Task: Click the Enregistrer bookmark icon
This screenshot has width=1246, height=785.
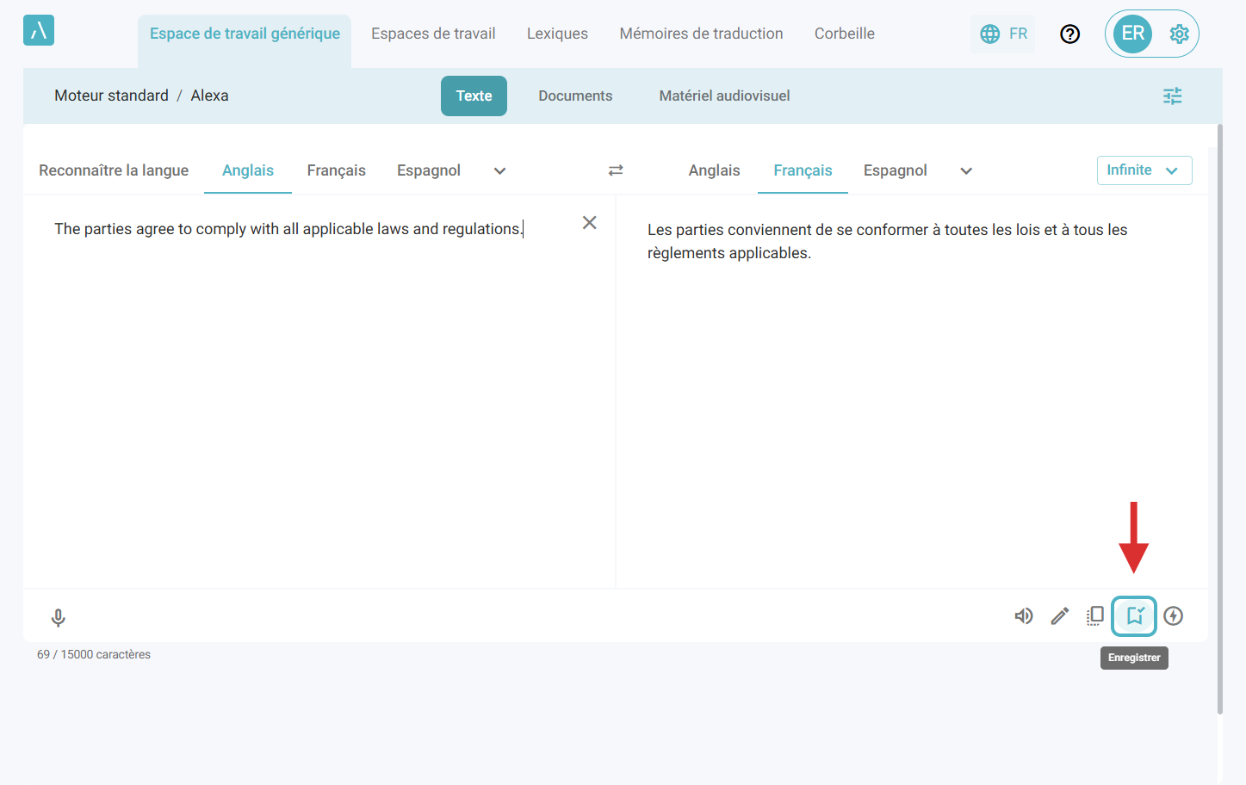Action: coord(1134,616)
